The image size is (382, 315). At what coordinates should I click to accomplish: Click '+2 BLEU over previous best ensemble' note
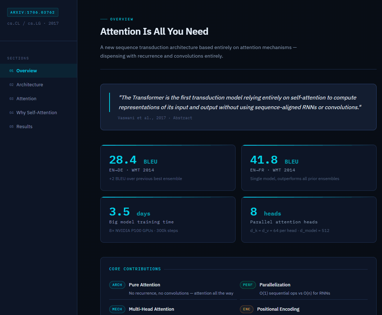coord(145,179)
